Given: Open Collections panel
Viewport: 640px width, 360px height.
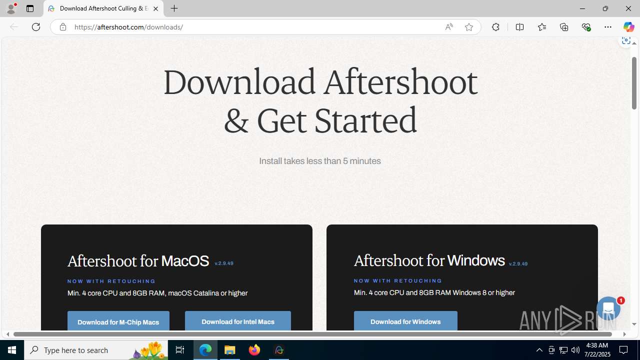Looking at the screenshot, I should pos(564,27).
